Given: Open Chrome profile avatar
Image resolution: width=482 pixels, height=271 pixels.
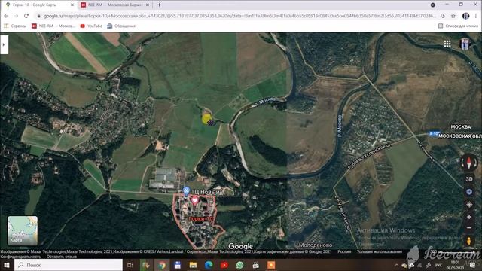Looking at the screenshot, I should 465,16.
